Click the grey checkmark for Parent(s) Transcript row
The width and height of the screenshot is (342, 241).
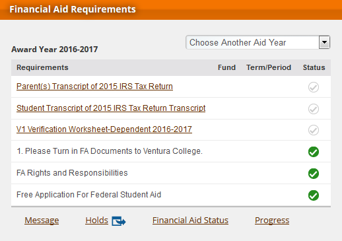point(314,87)
